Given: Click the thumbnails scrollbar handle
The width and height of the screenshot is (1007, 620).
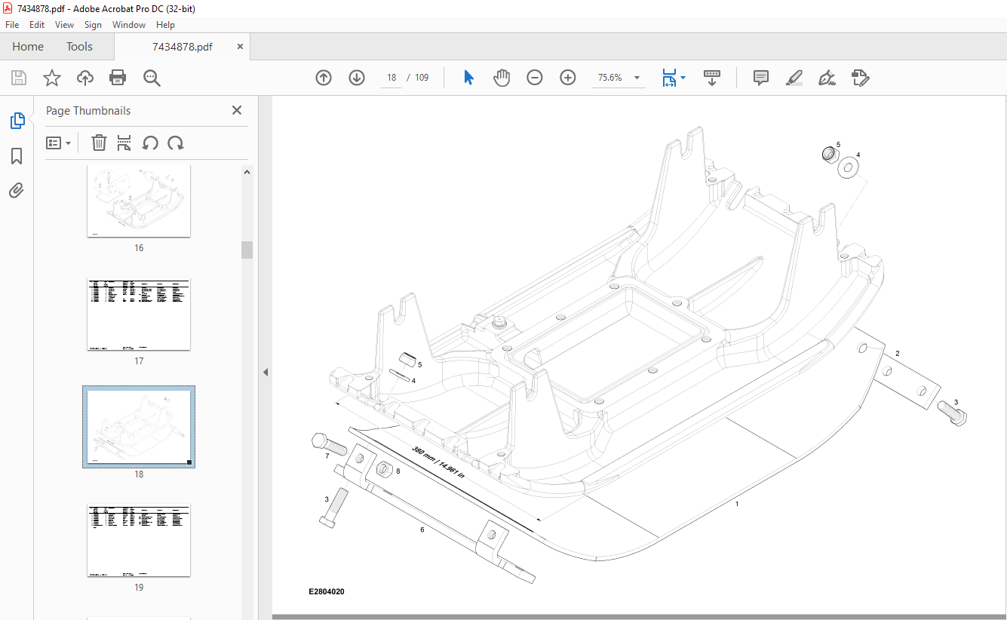Looking at the screenshot, I should pos(247,250).
